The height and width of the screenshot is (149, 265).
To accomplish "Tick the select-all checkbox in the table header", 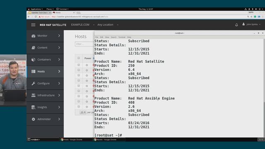I will click(79, 58).
